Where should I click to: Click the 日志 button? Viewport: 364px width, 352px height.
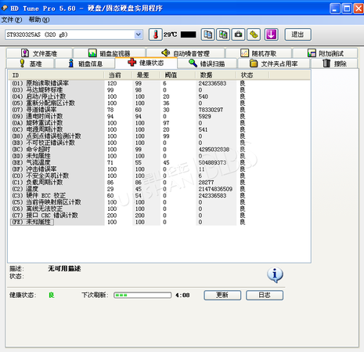[265, 295]
